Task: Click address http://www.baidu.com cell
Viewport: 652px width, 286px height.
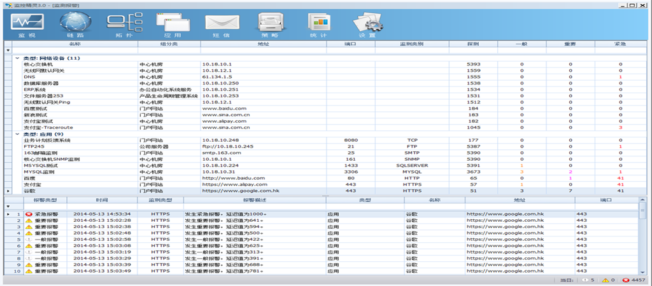Action: (263, 178)
